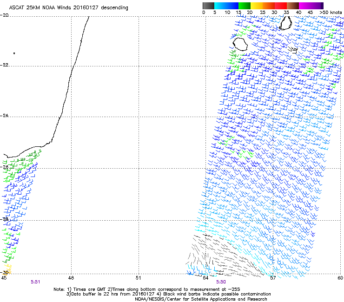Click the brown 35-40 knots legend block
The image size is (344, 302).
click(x=293, y=6)
